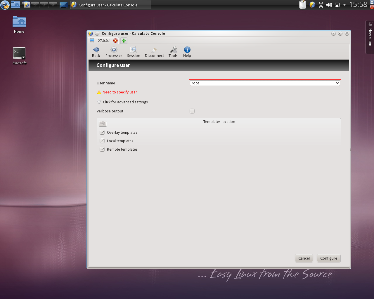Click the show desktop panel icon

(x=64, y=5)
